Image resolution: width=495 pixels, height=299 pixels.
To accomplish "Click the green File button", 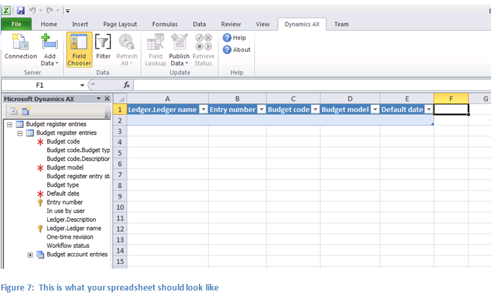I will point(16,24).
